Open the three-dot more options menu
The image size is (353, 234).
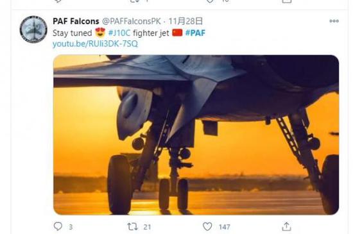tap(334, 21)
